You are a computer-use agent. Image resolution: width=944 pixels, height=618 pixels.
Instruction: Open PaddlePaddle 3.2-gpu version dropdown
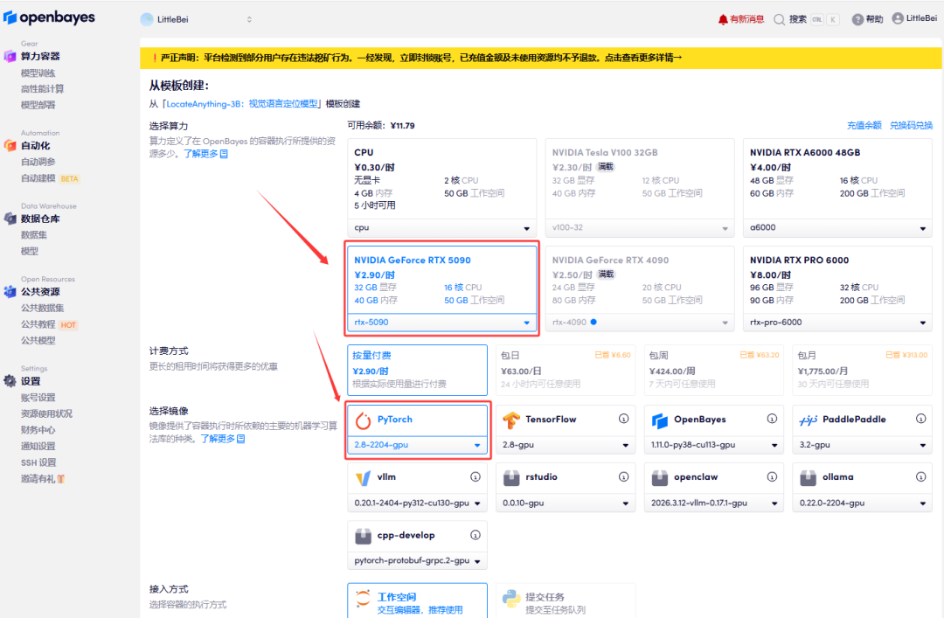pyautogui.click(x=862, y=445)
